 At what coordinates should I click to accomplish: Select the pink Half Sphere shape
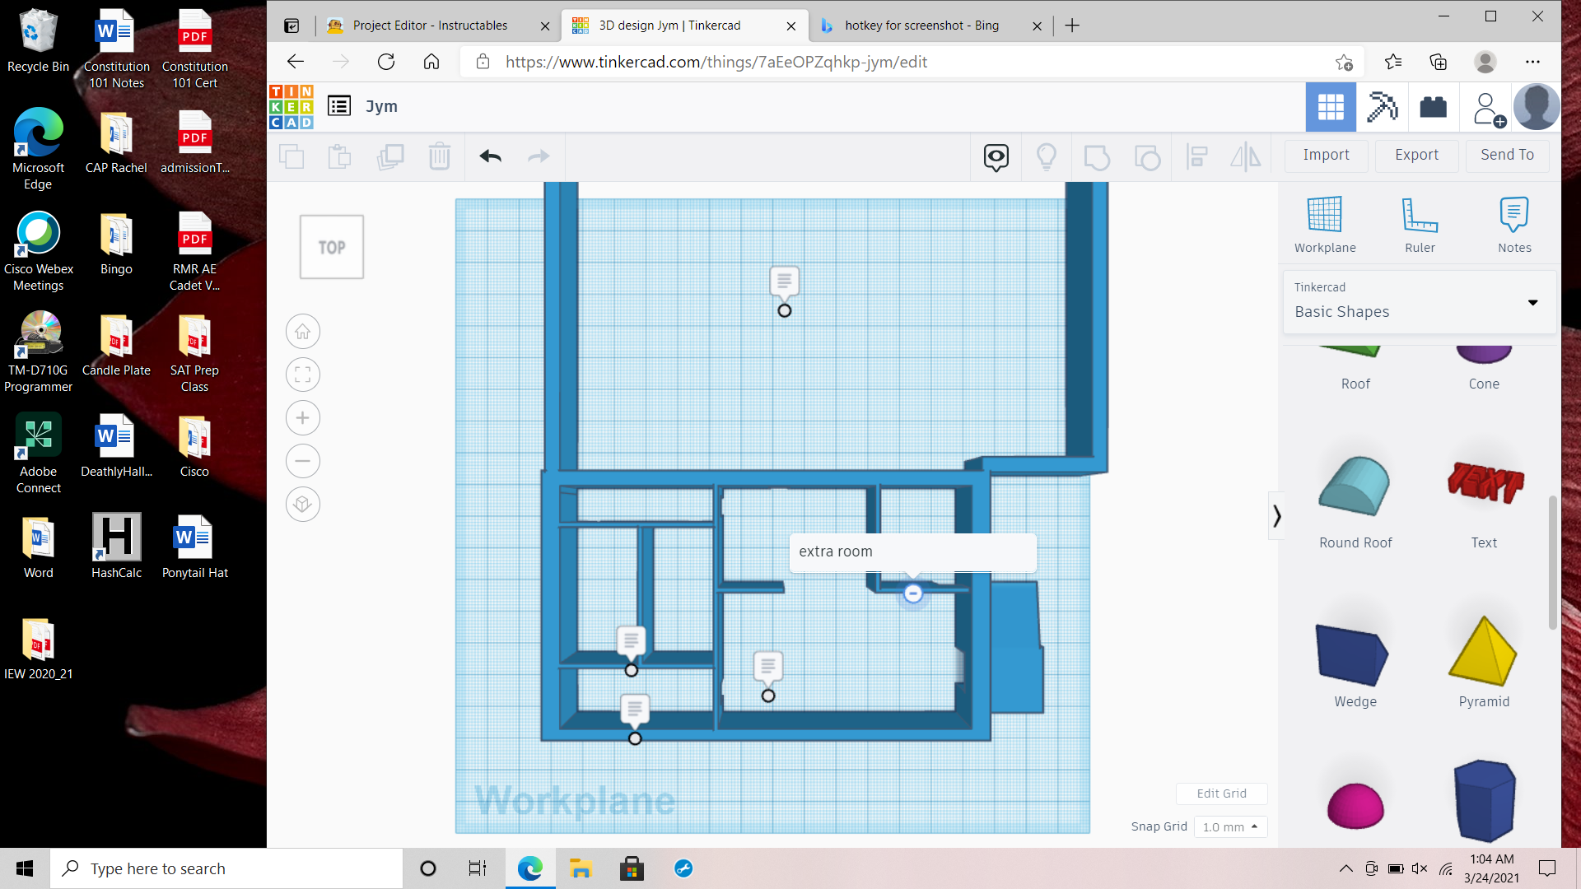pos(1355,805)
